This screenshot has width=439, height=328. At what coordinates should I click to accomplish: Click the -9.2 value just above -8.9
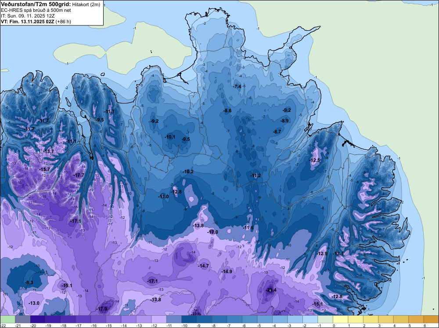tap(287, 110)
